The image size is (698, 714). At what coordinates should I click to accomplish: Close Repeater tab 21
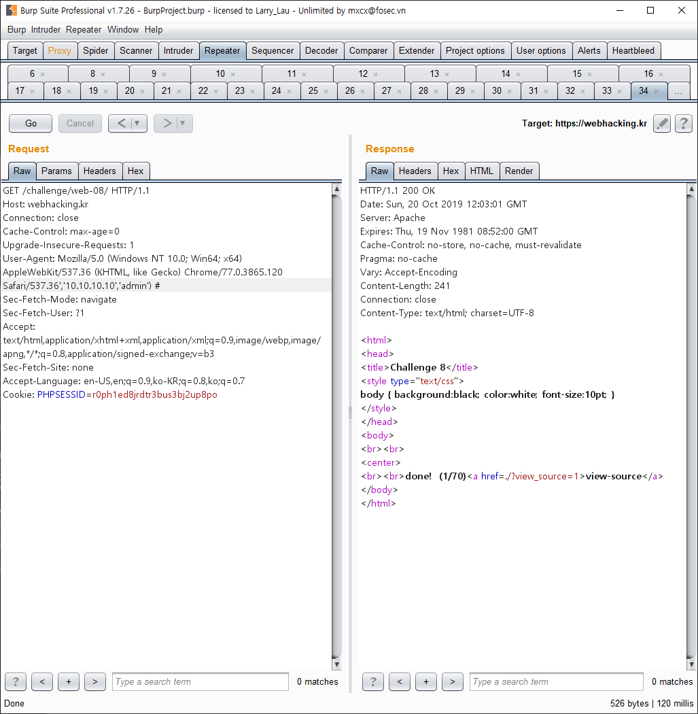point(179,92)
